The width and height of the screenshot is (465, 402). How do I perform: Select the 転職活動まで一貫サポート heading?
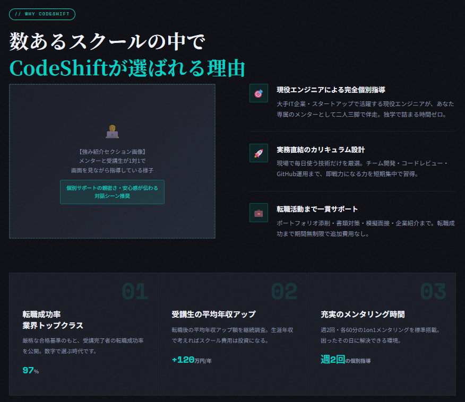(317, 209)
